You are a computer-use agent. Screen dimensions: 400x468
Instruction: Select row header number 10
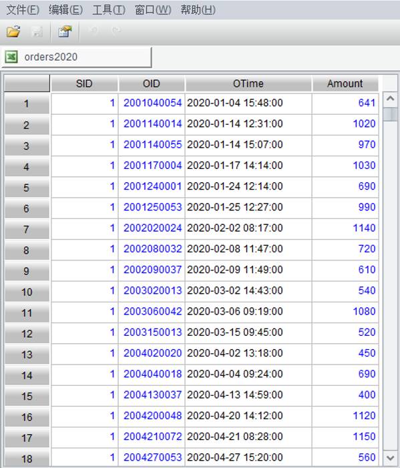point(27,292)
